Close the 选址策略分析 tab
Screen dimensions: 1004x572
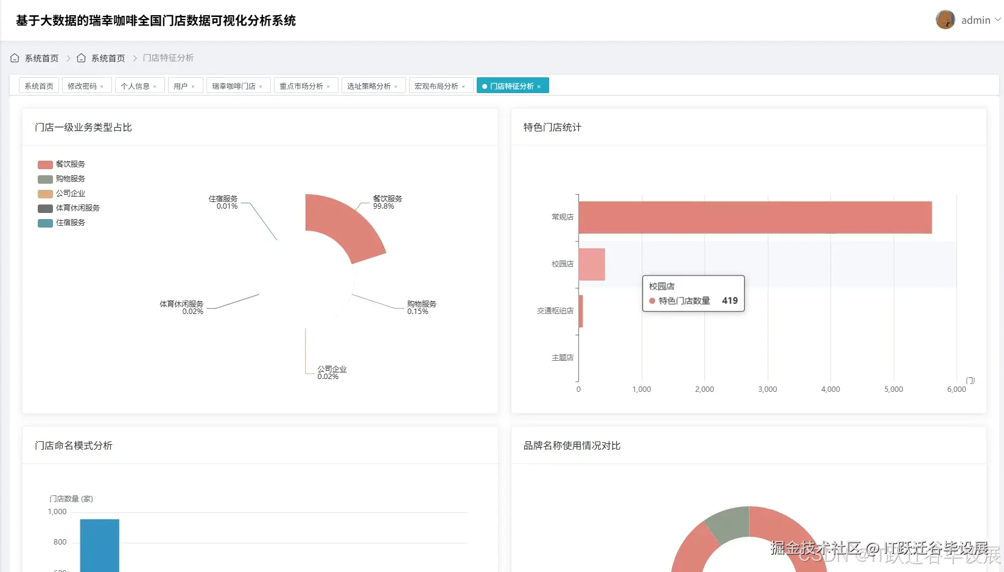coord(396,86)
